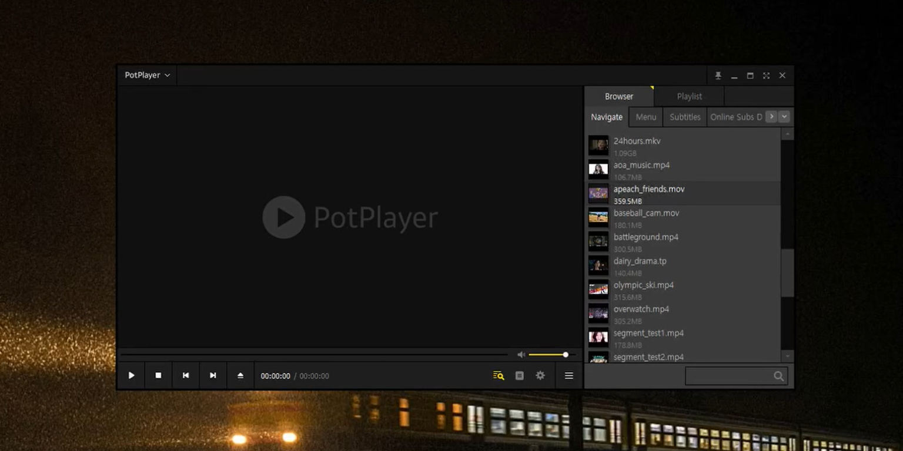Open the control menu hamburger icon
This screenshot has width=903, height=451.
coord(568,375)
